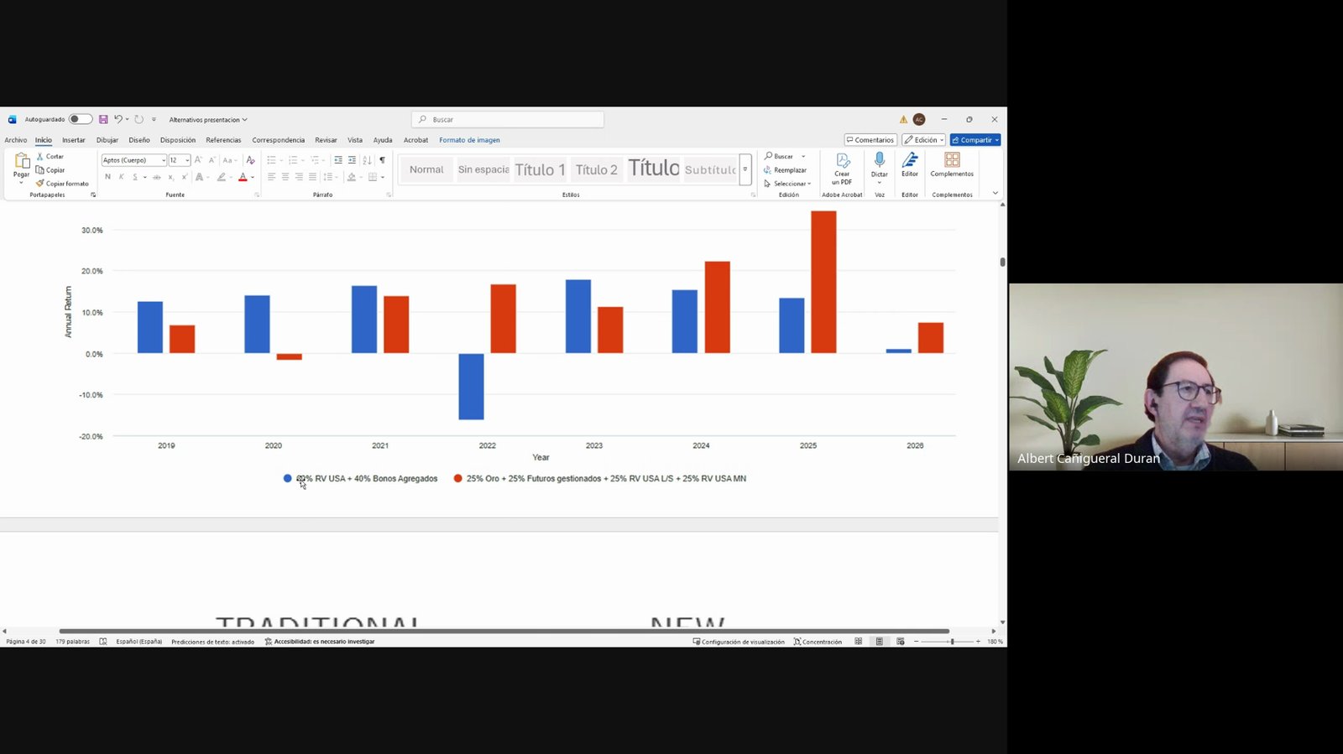
Task: Open the Comentarios pane
Action: [870, 140]
